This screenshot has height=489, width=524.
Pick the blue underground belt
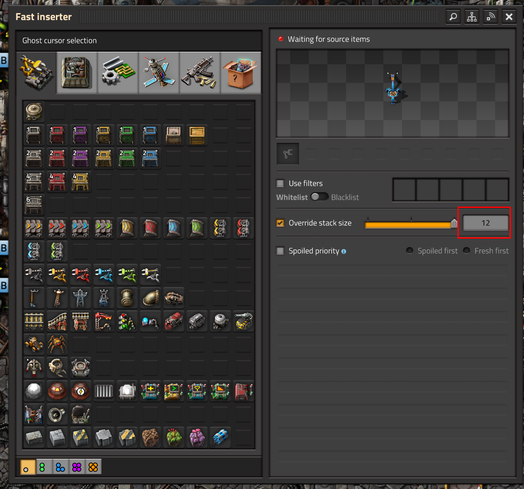click(x=174, y=228)
